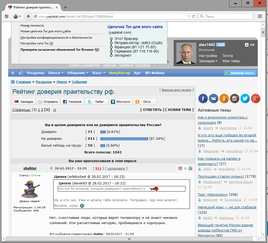The height and width of the screenshot is (243, 268).
Task: Close the yaplakal browser tab
Action: coord(57,7)
